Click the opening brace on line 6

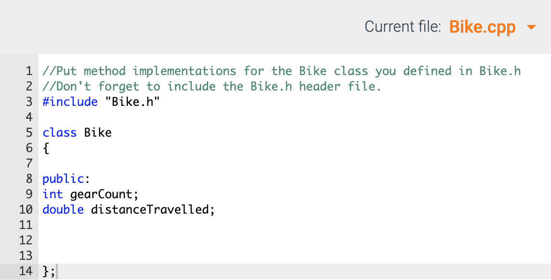(45, 148)
